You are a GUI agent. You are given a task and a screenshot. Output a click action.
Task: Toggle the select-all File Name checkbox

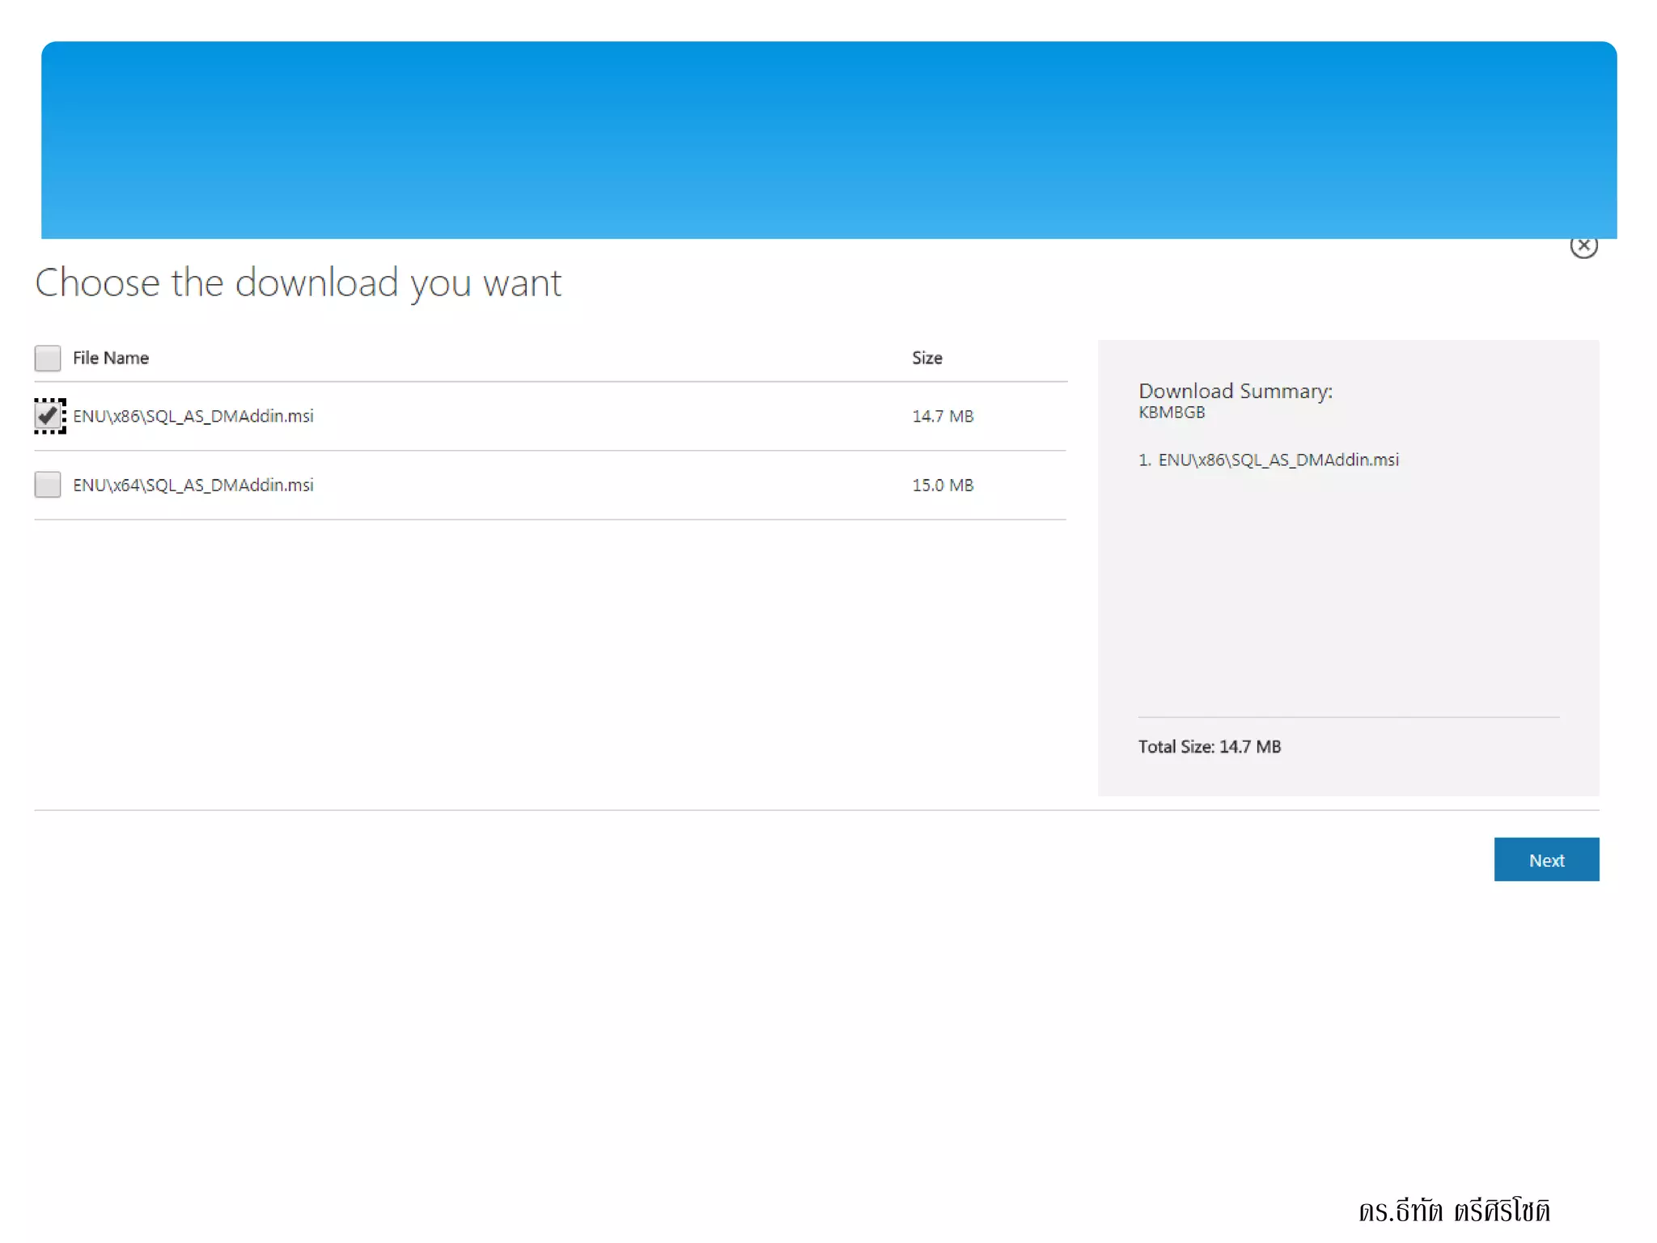(48, 358)
